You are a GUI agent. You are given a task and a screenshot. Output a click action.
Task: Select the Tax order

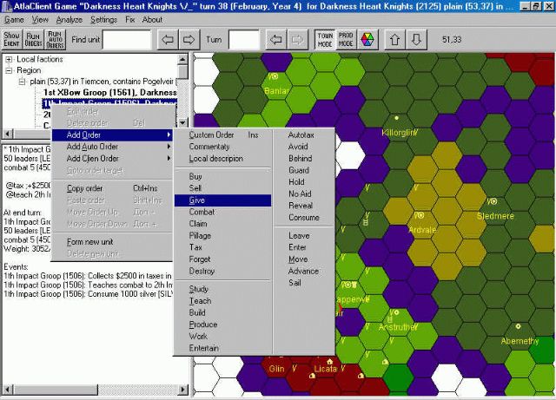click(223, 247)
